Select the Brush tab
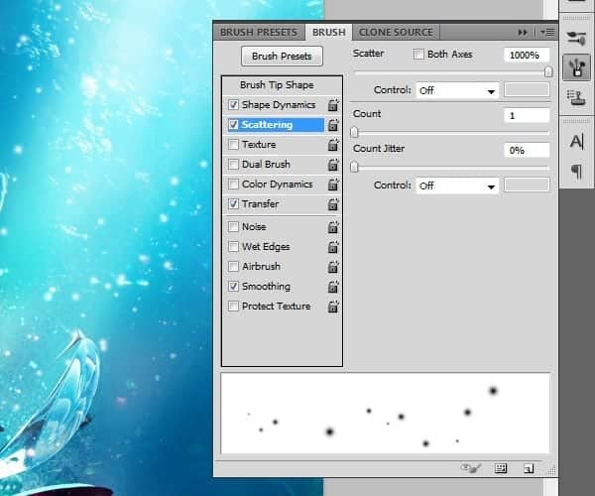595x496 pixels. tap(329, 33)
